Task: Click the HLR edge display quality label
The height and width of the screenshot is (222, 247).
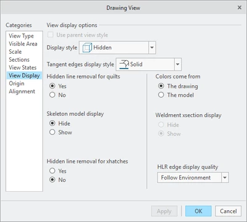Action: (188, 167)
